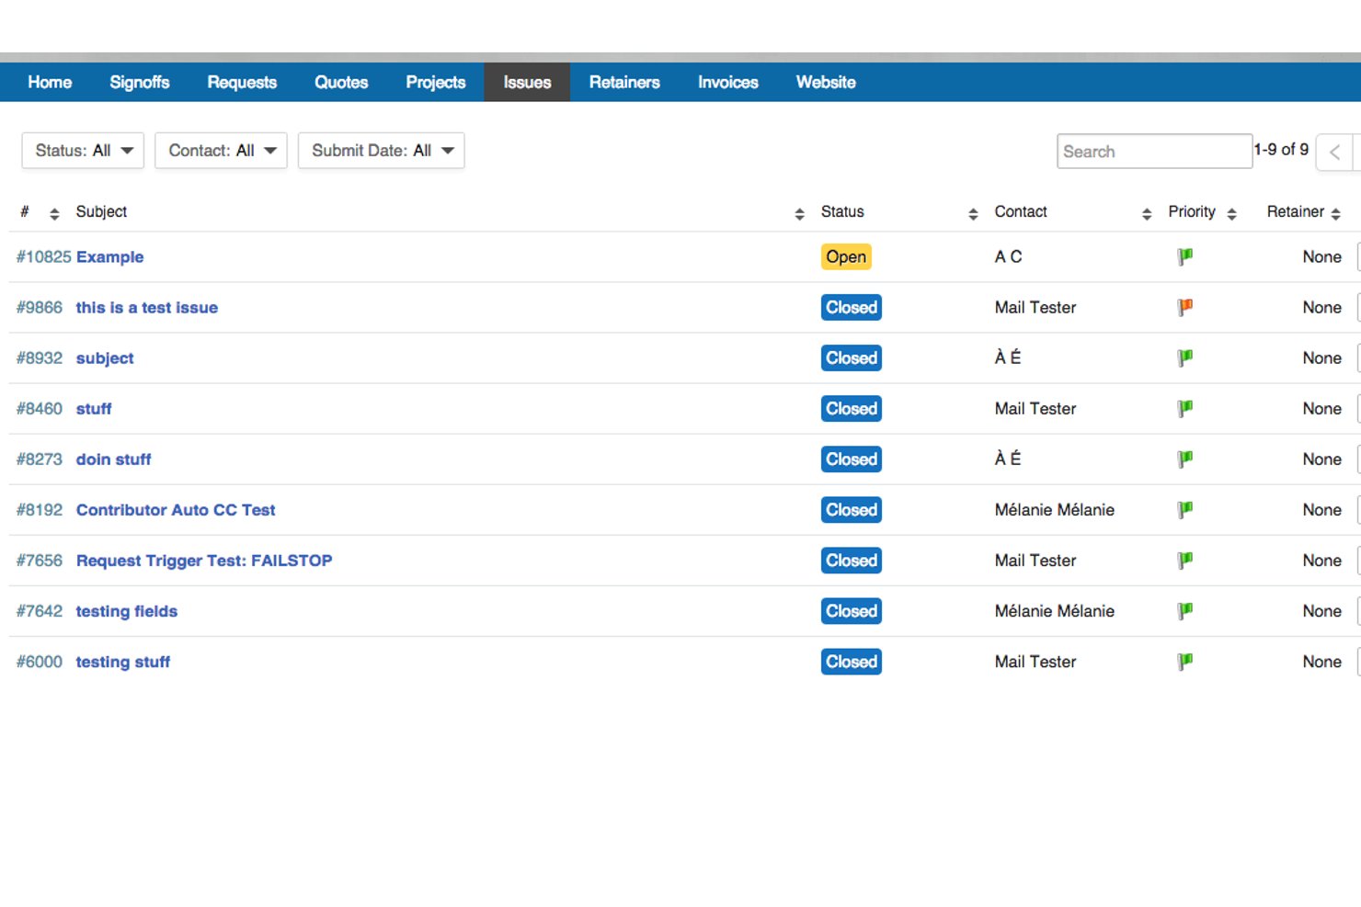The height and width of the screenshot is (907, 1361).
Task: Open the Status: All filter dropdown
Action: click(83, 151)
